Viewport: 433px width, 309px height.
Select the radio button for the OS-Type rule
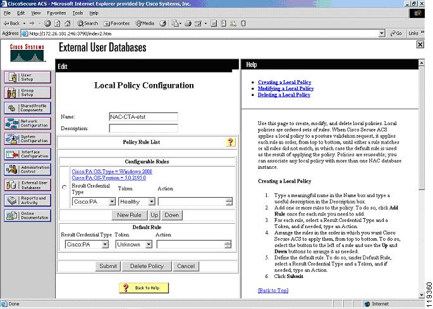tap(64, 187)
